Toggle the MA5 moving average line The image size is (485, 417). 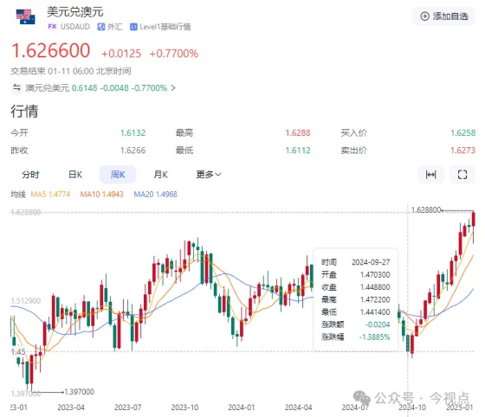(x=50, y=195)
